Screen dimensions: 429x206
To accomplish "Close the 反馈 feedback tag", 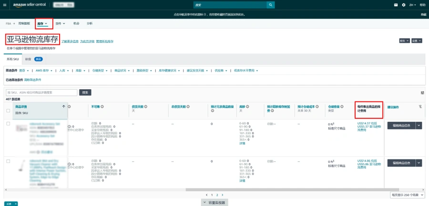I will (x=16, y=204).
